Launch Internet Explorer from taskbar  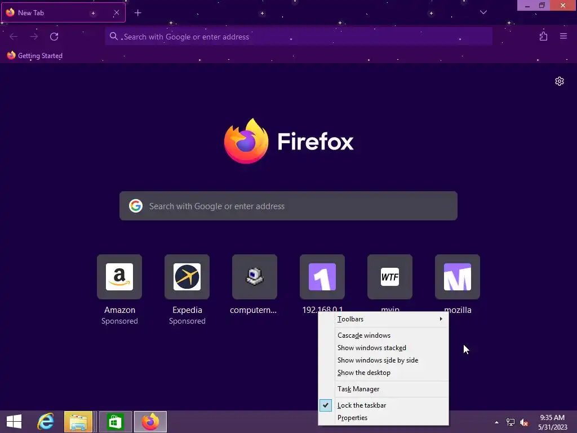point(46,422)
